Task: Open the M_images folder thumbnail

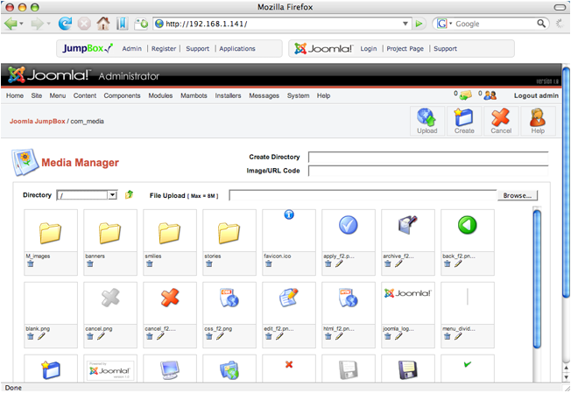Action: click(x=51, y=231)
